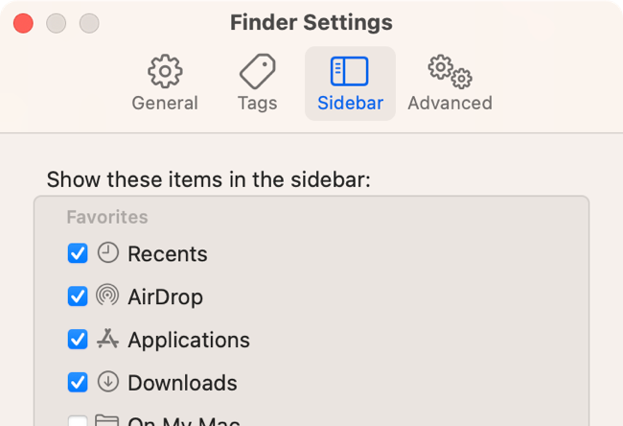623x426 pixels.
Task: Click the gray minimize window button
Action: (x=57, y=23)
